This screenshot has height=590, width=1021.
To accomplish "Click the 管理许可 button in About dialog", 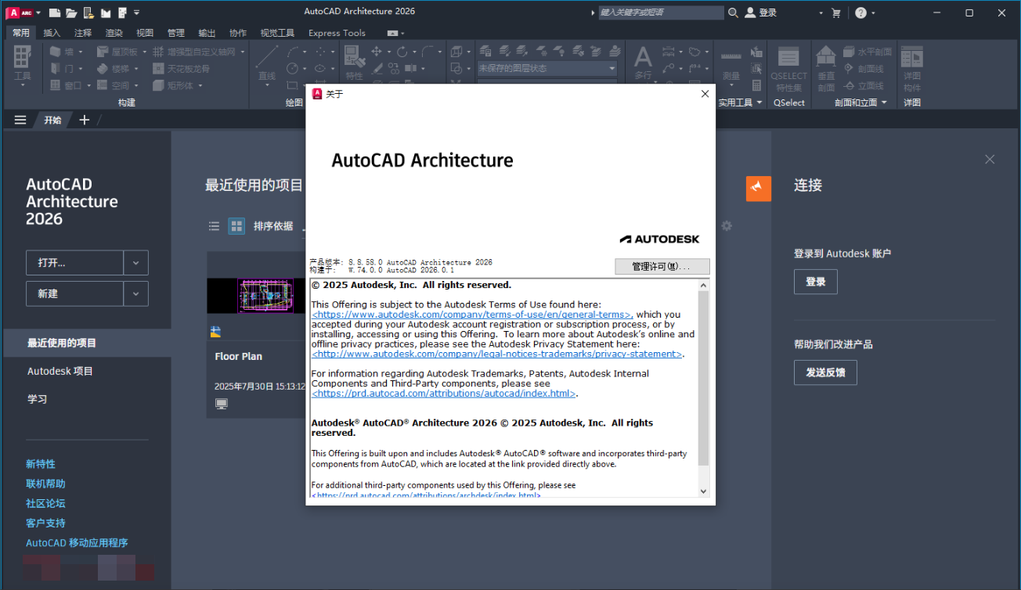I will [662, 266].
